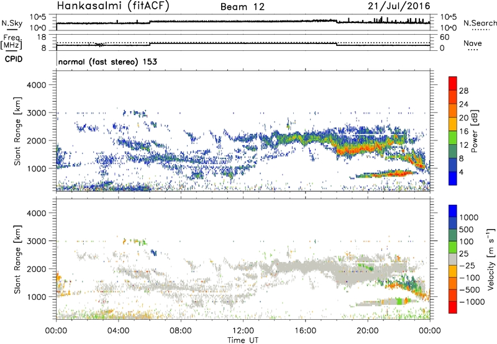Click the 16:00 time axis label
Image resolution: width=497 pixels, height=344 pixels.
coord(305,331)
